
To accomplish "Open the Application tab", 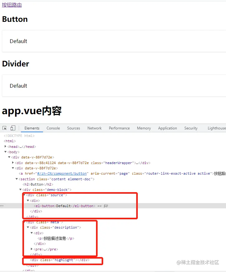I will pyautogui.click(x=167, y=128).
